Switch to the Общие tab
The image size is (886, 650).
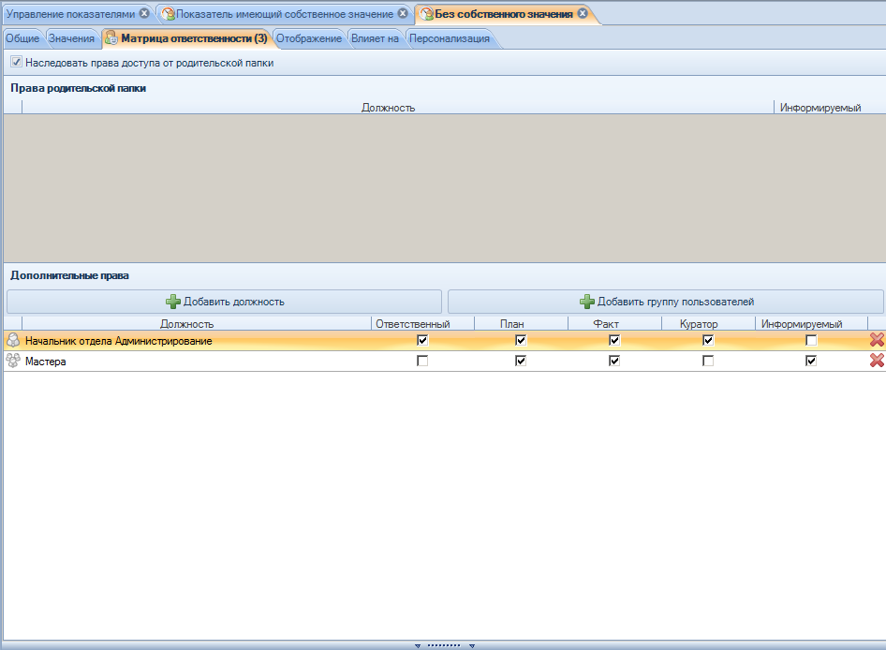[22, 38]
